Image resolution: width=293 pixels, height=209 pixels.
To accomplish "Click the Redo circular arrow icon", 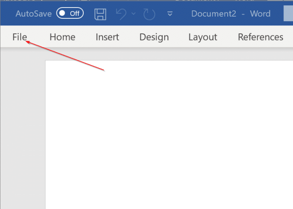I will pos(149,14).
